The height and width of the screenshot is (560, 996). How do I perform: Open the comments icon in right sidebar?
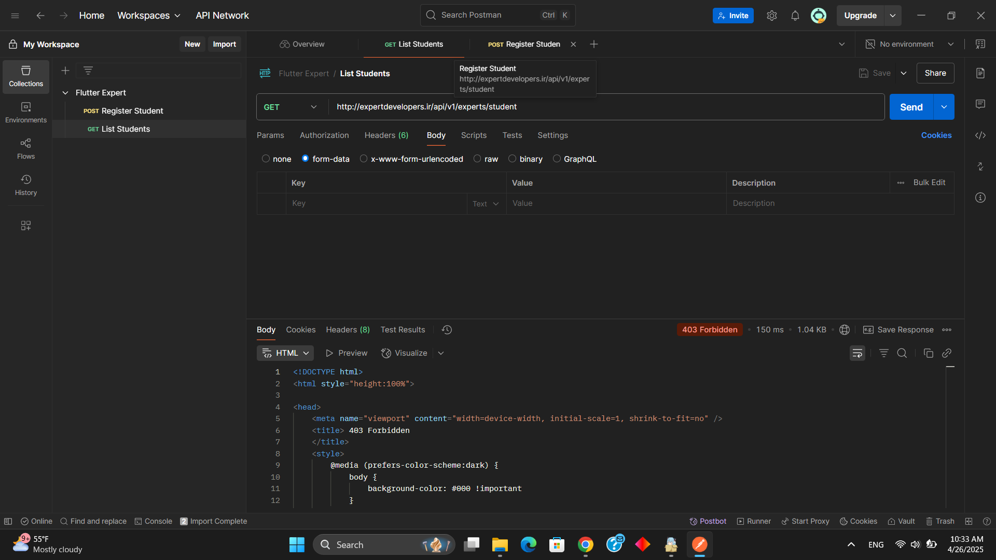(x=980, y=104)
